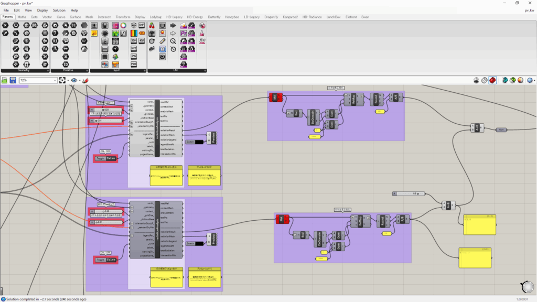
Task: Toggle the upper False boolean toggle
Action: (x=111, y=158)
